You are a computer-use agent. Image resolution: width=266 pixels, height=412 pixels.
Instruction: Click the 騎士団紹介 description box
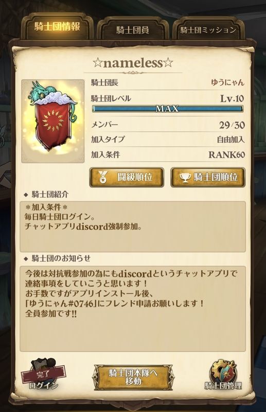[x=133, y=227]
